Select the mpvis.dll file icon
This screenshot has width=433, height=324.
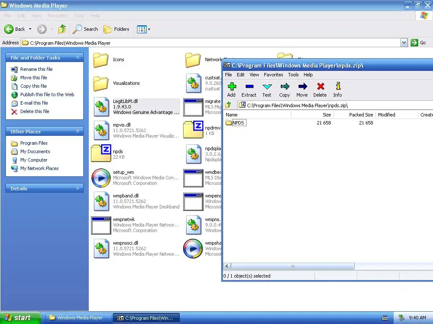pyautogui.click(x=101, y=130)
